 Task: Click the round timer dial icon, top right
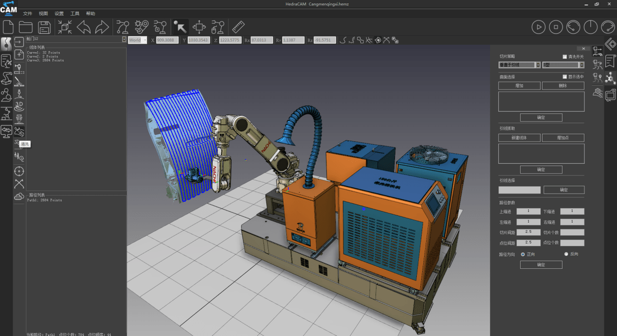pyautogui.click(x=591, y=27)
